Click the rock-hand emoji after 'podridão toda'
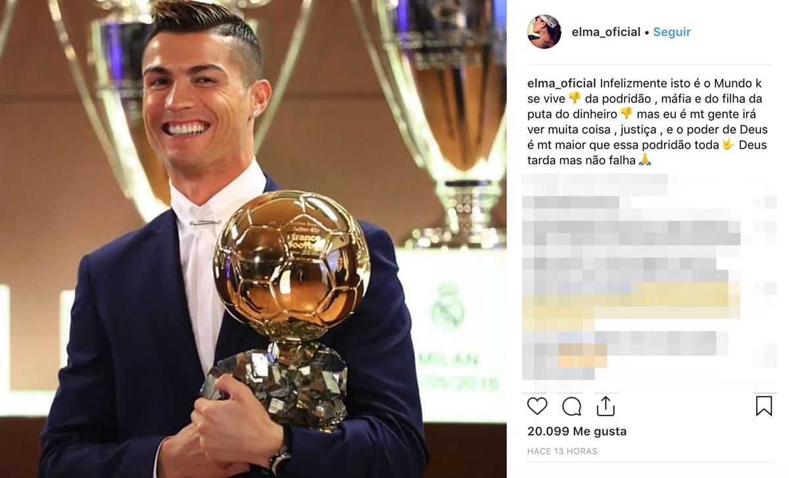This screenshot has width=789, height=478. (x=728, y=144)
